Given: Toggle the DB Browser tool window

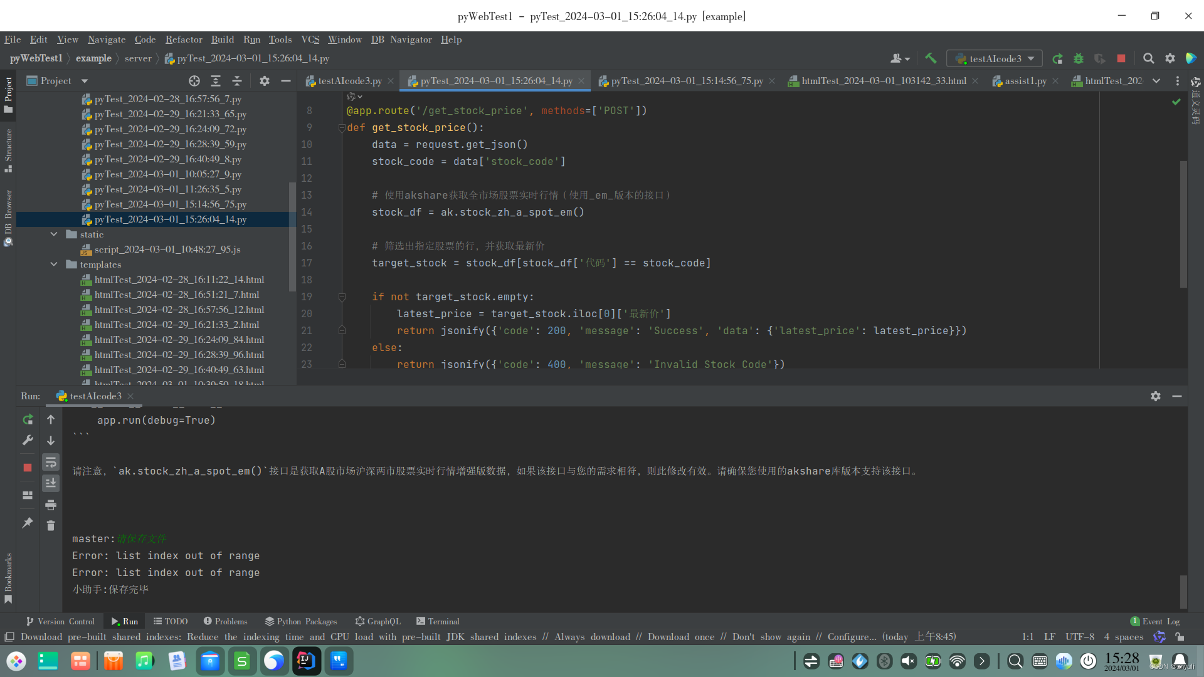Looking at the screenshot, I should point(8,218).
